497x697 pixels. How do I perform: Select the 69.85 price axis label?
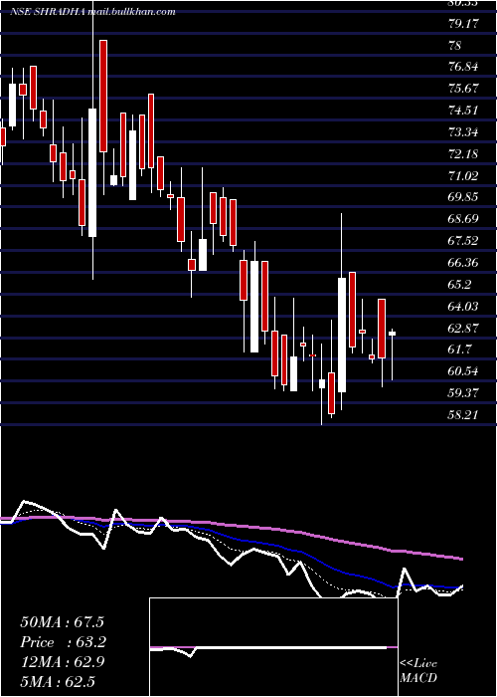(463, 197)
